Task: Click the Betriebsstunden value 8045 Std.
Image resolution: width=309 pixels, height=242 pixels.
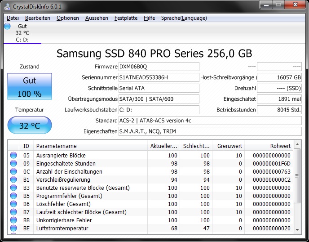Action: point(279,110)
